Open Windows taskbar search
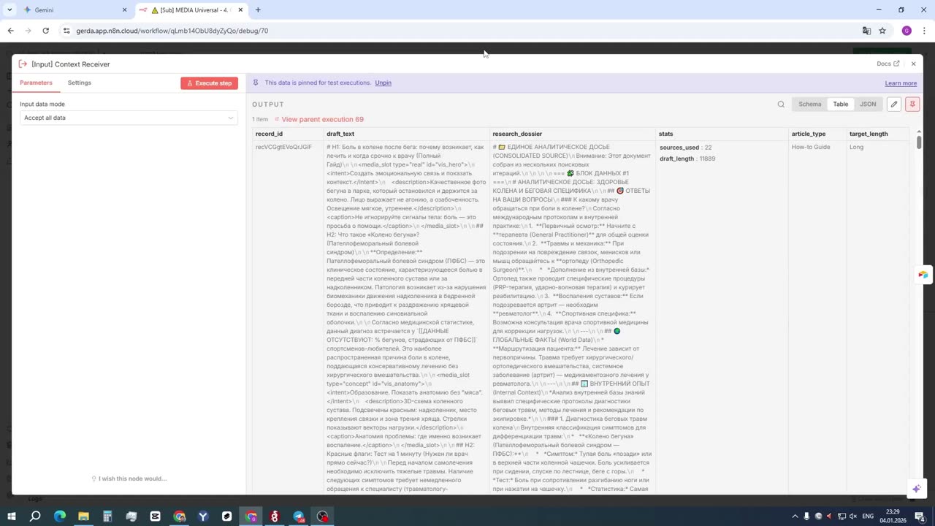 point(35,517)
